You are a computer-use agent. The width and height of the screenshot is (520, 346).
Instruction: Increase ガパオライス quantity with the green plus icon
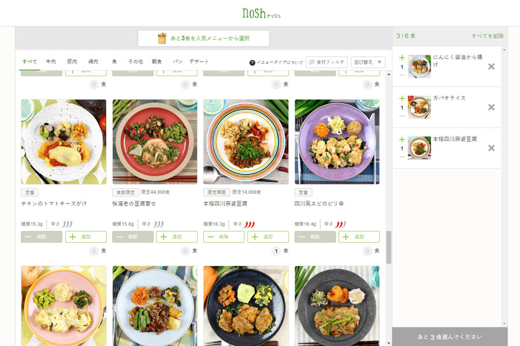pyautogui.click(x=402, y=99)
